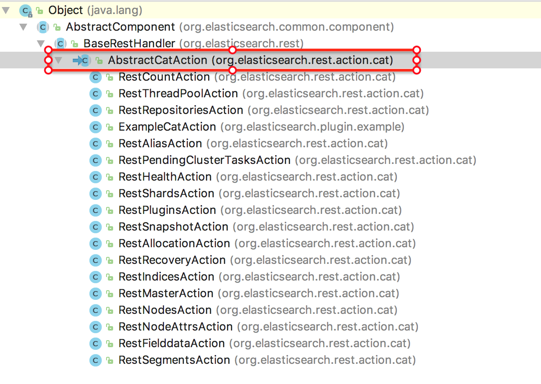The image size is (541, 384).
Task: Select the AbstractComponent row text
Action: tap(230, 27)
